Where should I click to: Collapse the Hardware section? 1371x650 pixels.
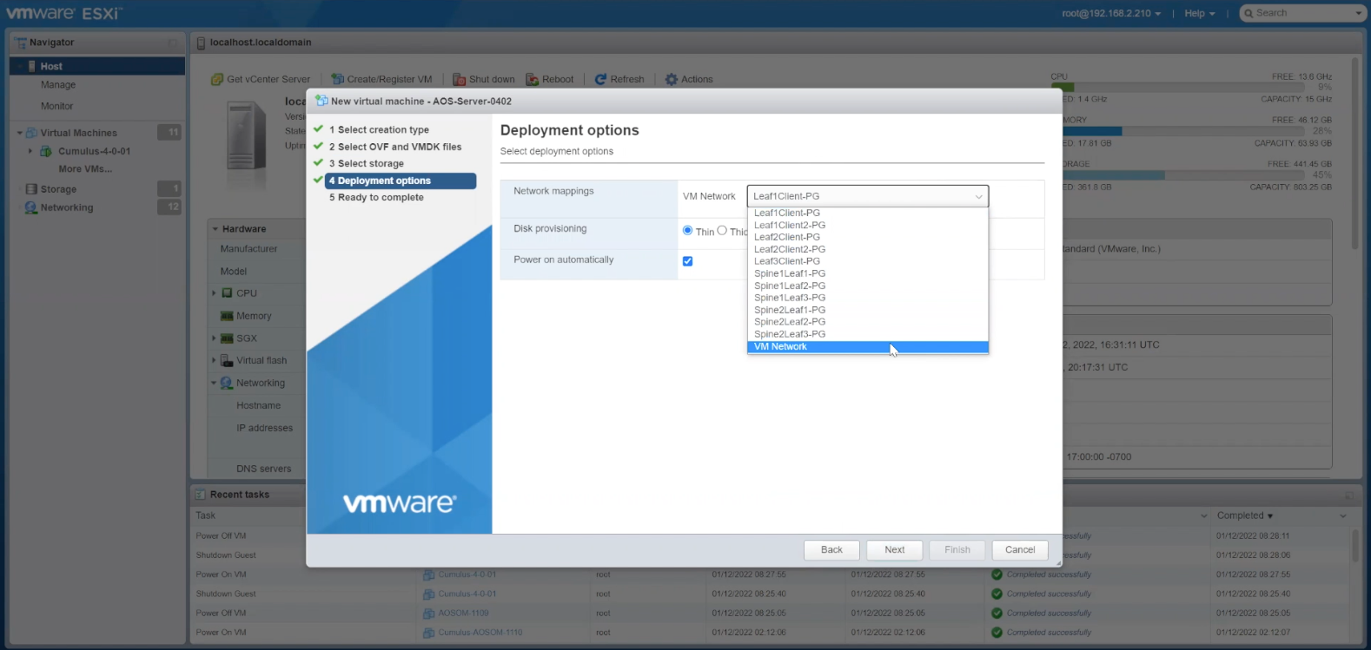[215, 229]
